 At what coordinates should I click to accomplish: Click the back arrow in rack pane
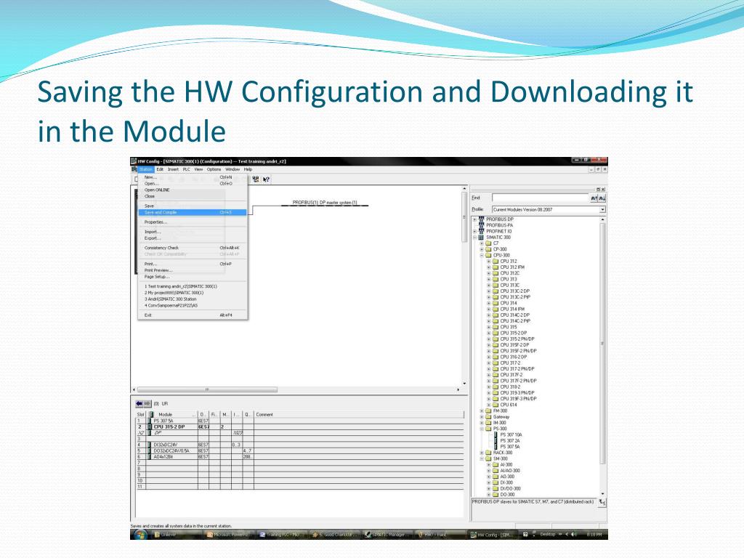[139, 403]
